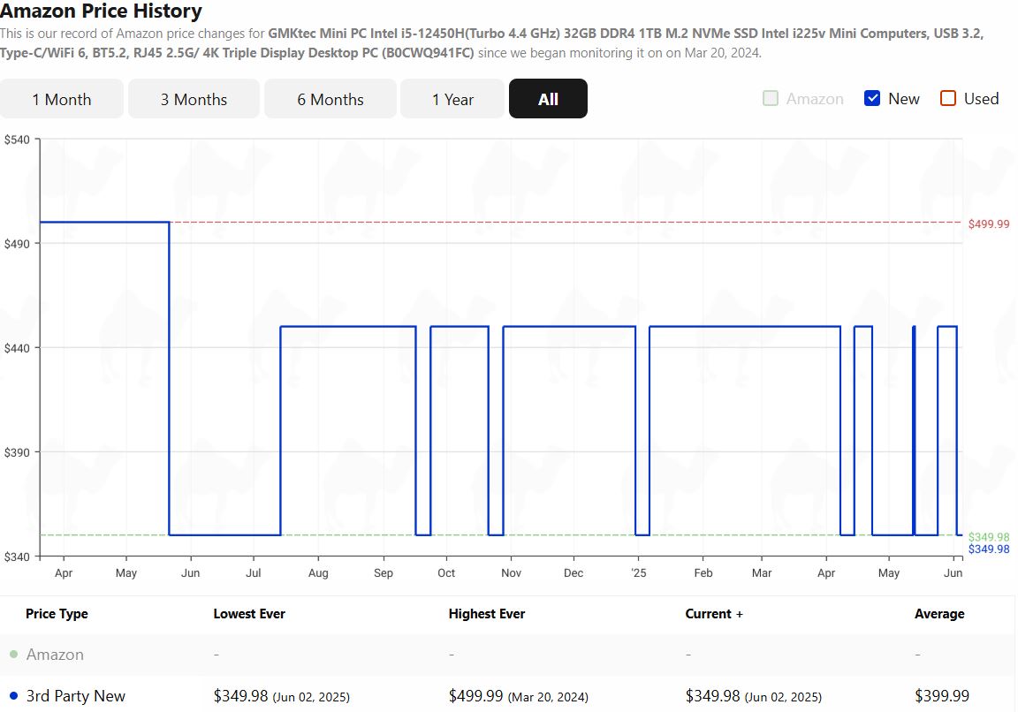
Task: Click the $540 y-axis label
Action: tap(17, 140)
